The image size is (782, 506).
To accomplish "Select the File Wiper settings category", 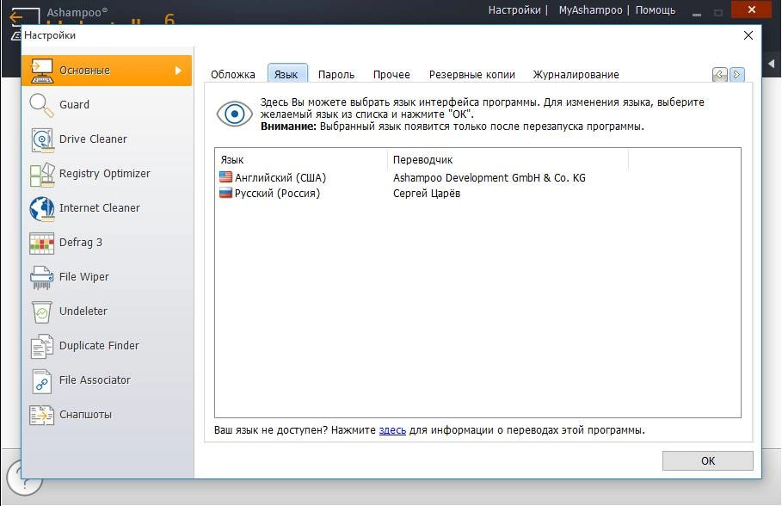I will (x=107, y=277).
